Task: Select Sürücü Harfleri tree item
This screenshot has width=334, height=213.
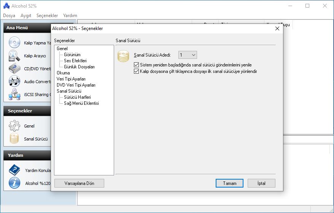Action: click(77, 97)
